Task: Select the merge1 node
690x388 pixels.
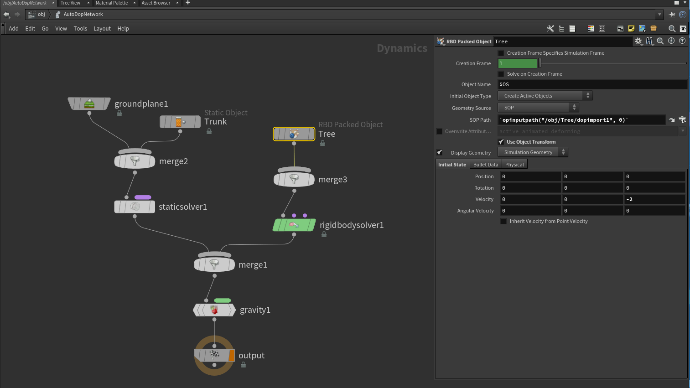Action: pyautogui.click(x=214, y=264)
